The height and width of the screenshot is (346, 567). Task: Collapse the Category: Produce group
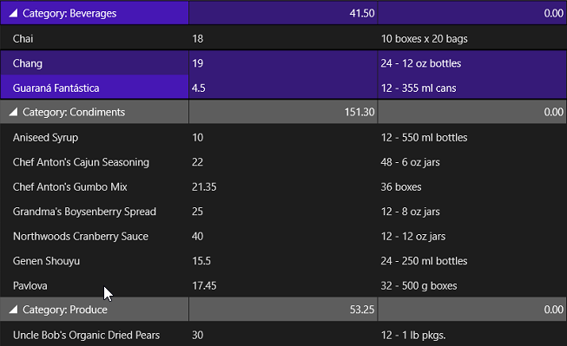pos(13,310)
